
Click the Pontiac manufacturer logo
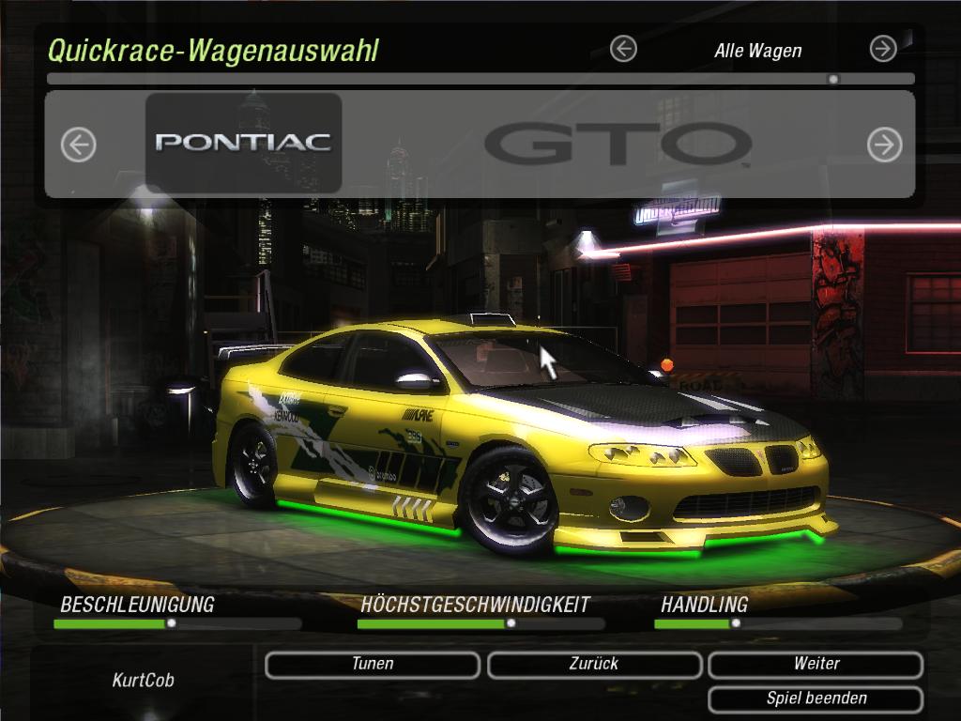[243, 143]
